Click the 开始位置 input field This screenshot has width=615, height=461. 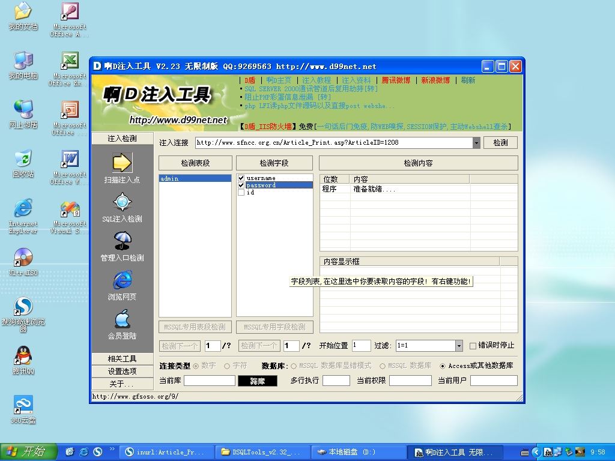coord(361,345)
